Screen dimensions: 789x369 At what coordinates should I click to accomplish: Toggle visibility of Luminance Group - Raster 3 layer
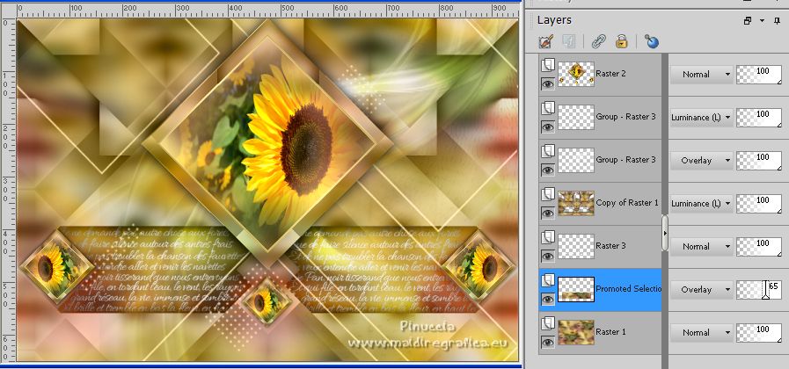pos(548,127)
